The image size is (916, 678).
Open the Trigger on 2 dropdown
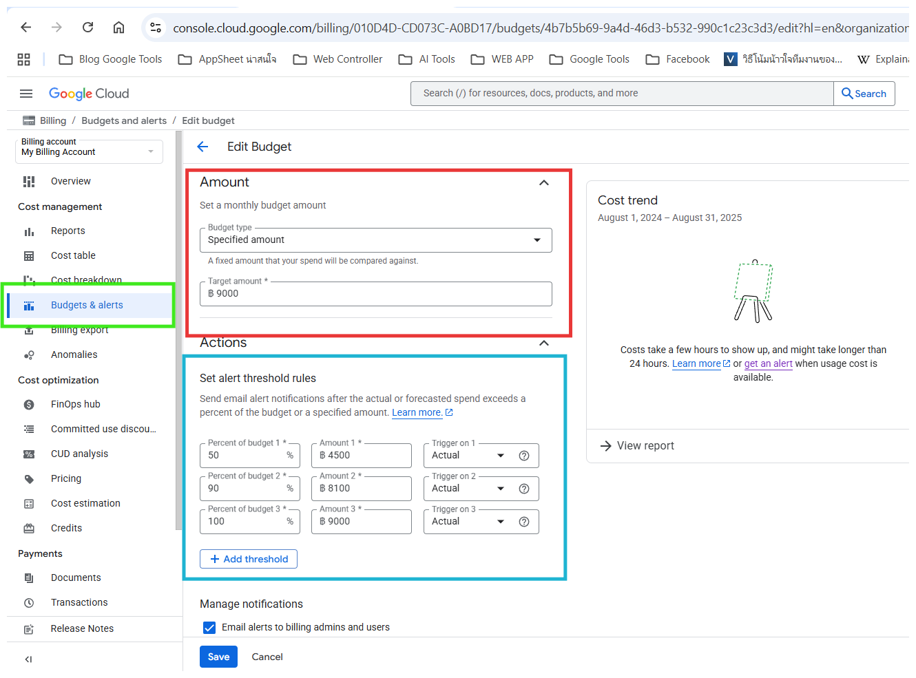pyautogui.click(x=468, y=489)
